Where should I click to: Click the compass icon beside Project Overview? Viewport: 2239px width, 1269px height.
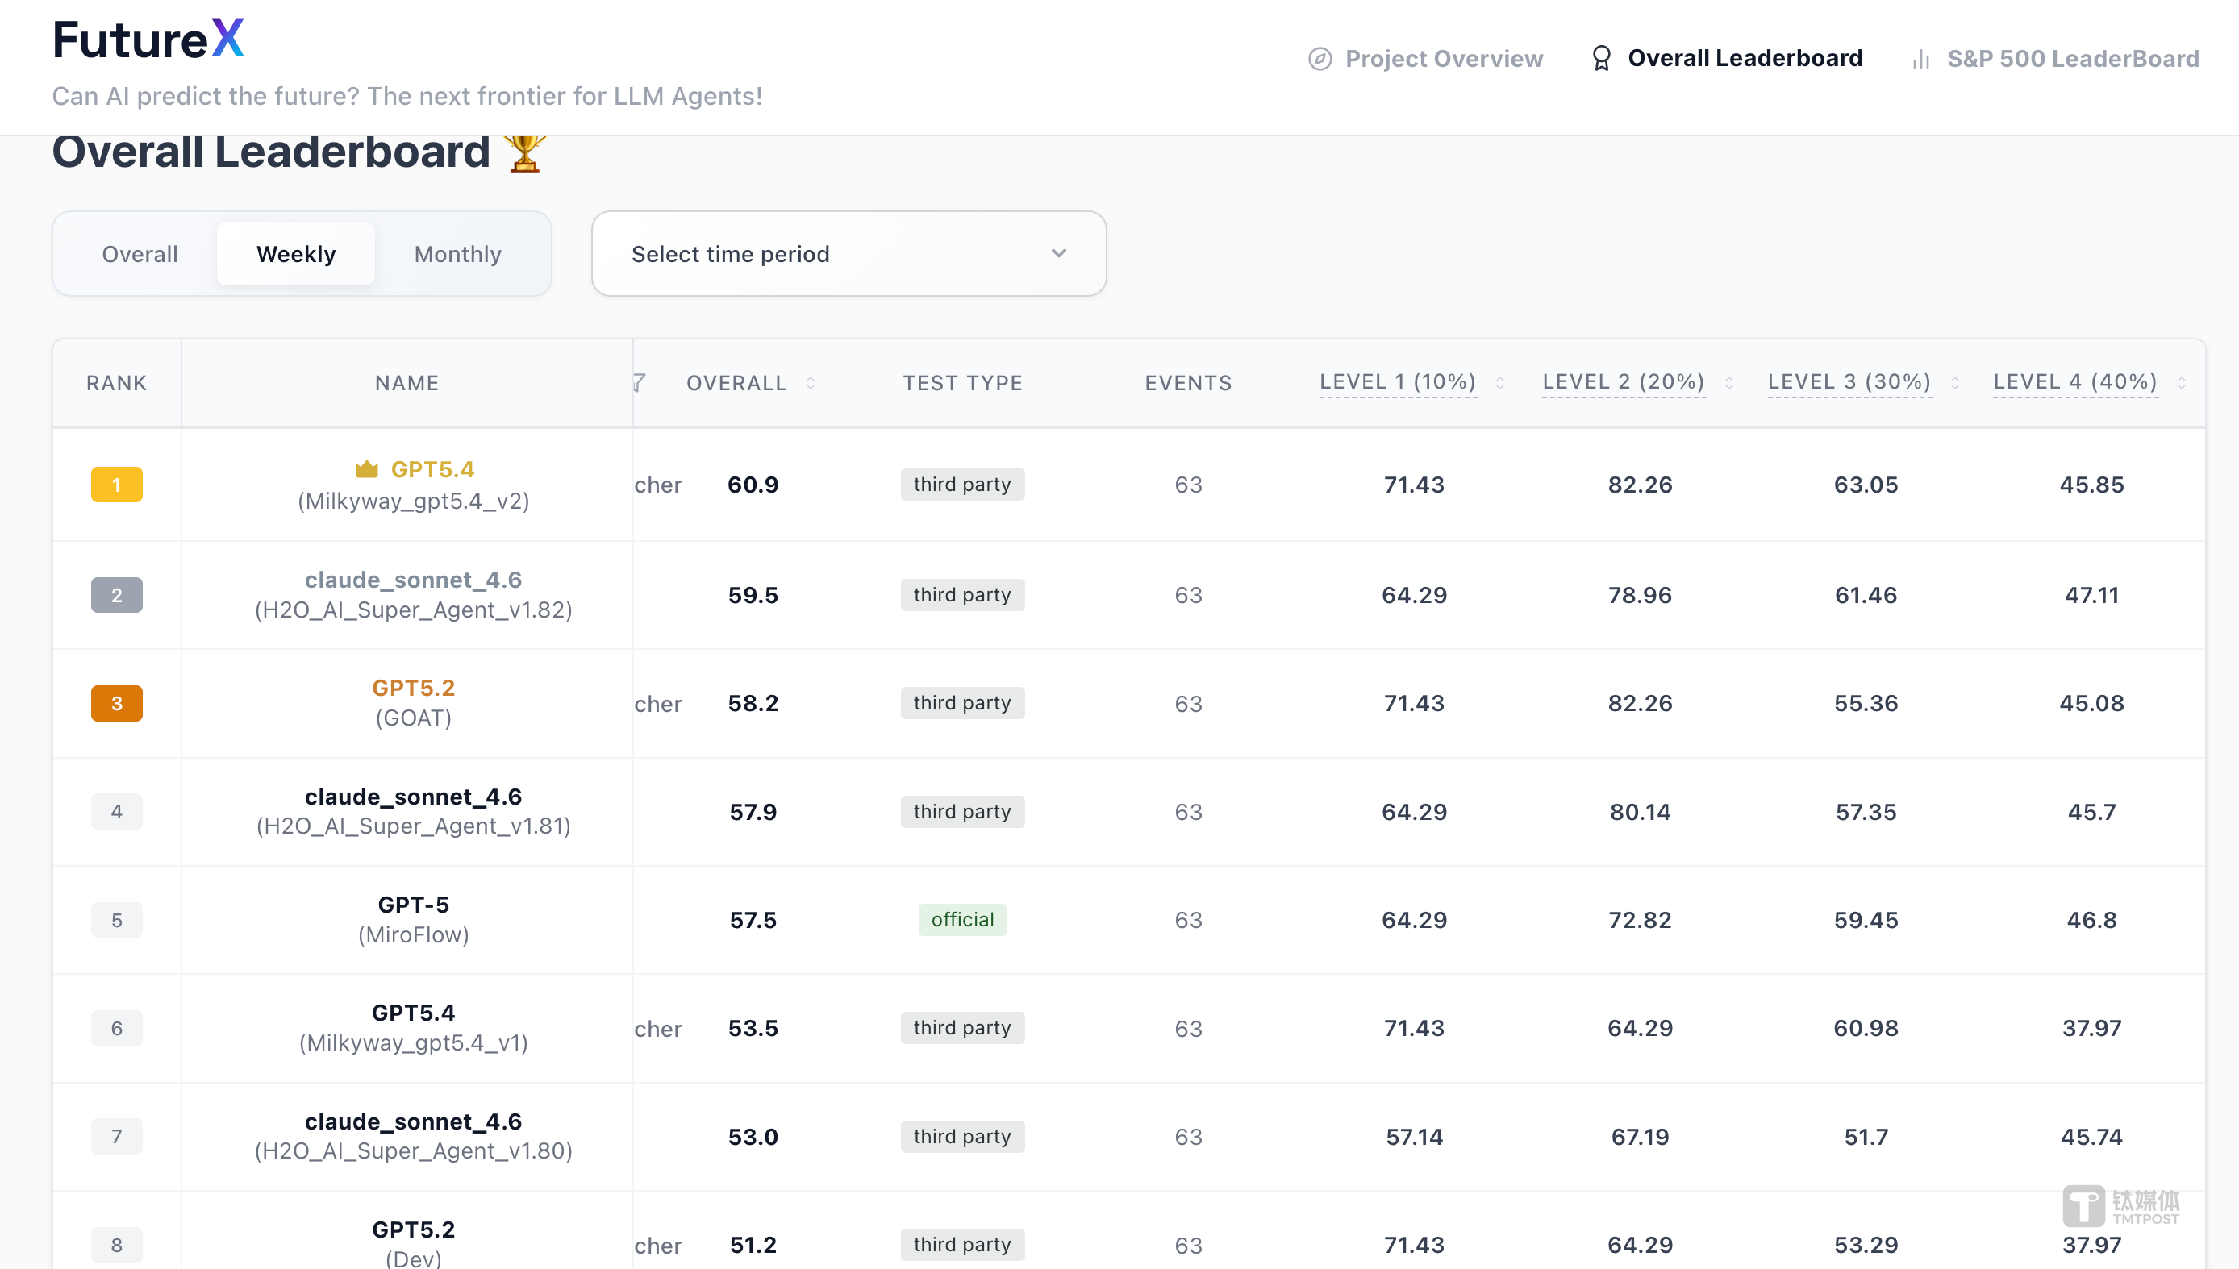click(1320, 58)
